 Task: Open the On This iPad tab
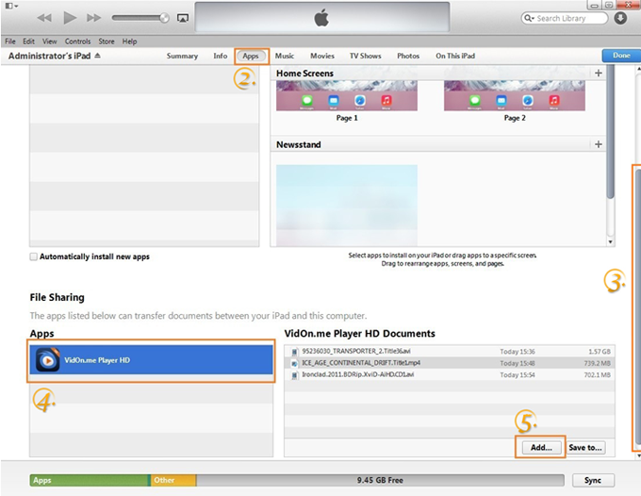point(455,56)
